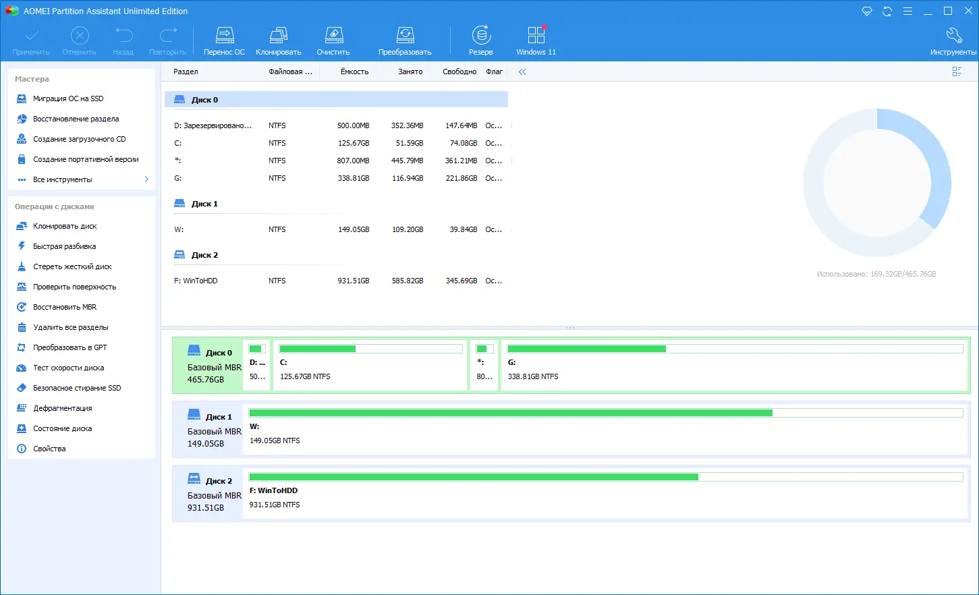Select the G: 338.81GB block in disk map
This screenshot has width=979, height=595.
coord(735,365)
